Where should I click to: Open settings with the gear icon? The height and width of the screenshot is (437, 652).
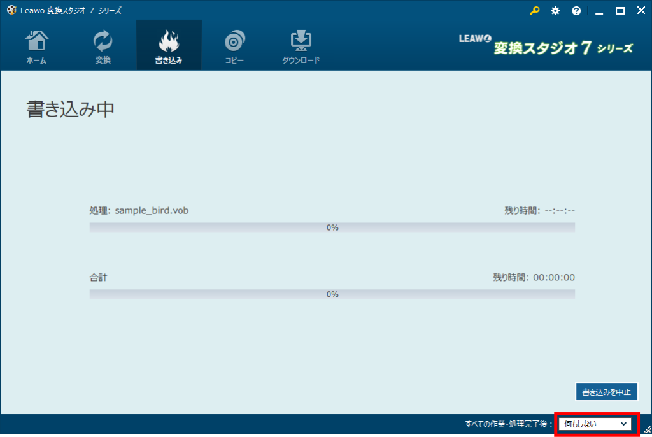tap(555, 11)
